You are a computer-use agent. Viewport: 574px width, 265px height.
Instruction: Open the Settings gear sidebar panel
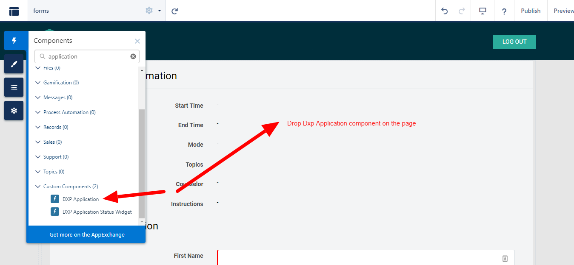click(x=14, y=111)
